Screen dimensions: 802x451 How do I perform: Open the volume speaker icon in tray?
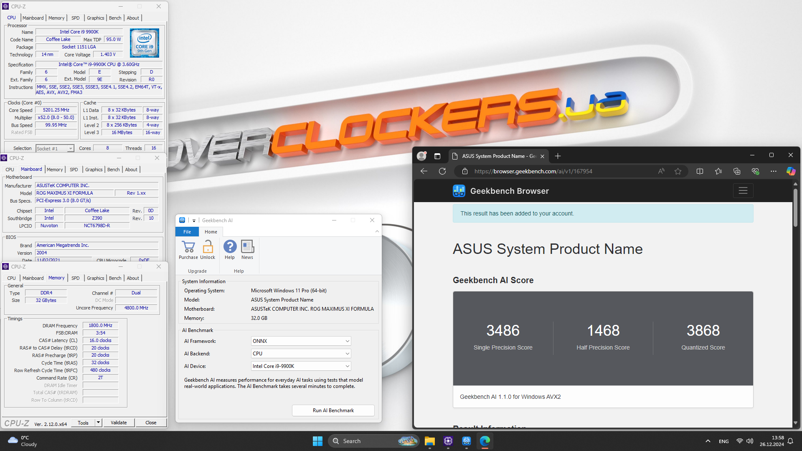750,441
